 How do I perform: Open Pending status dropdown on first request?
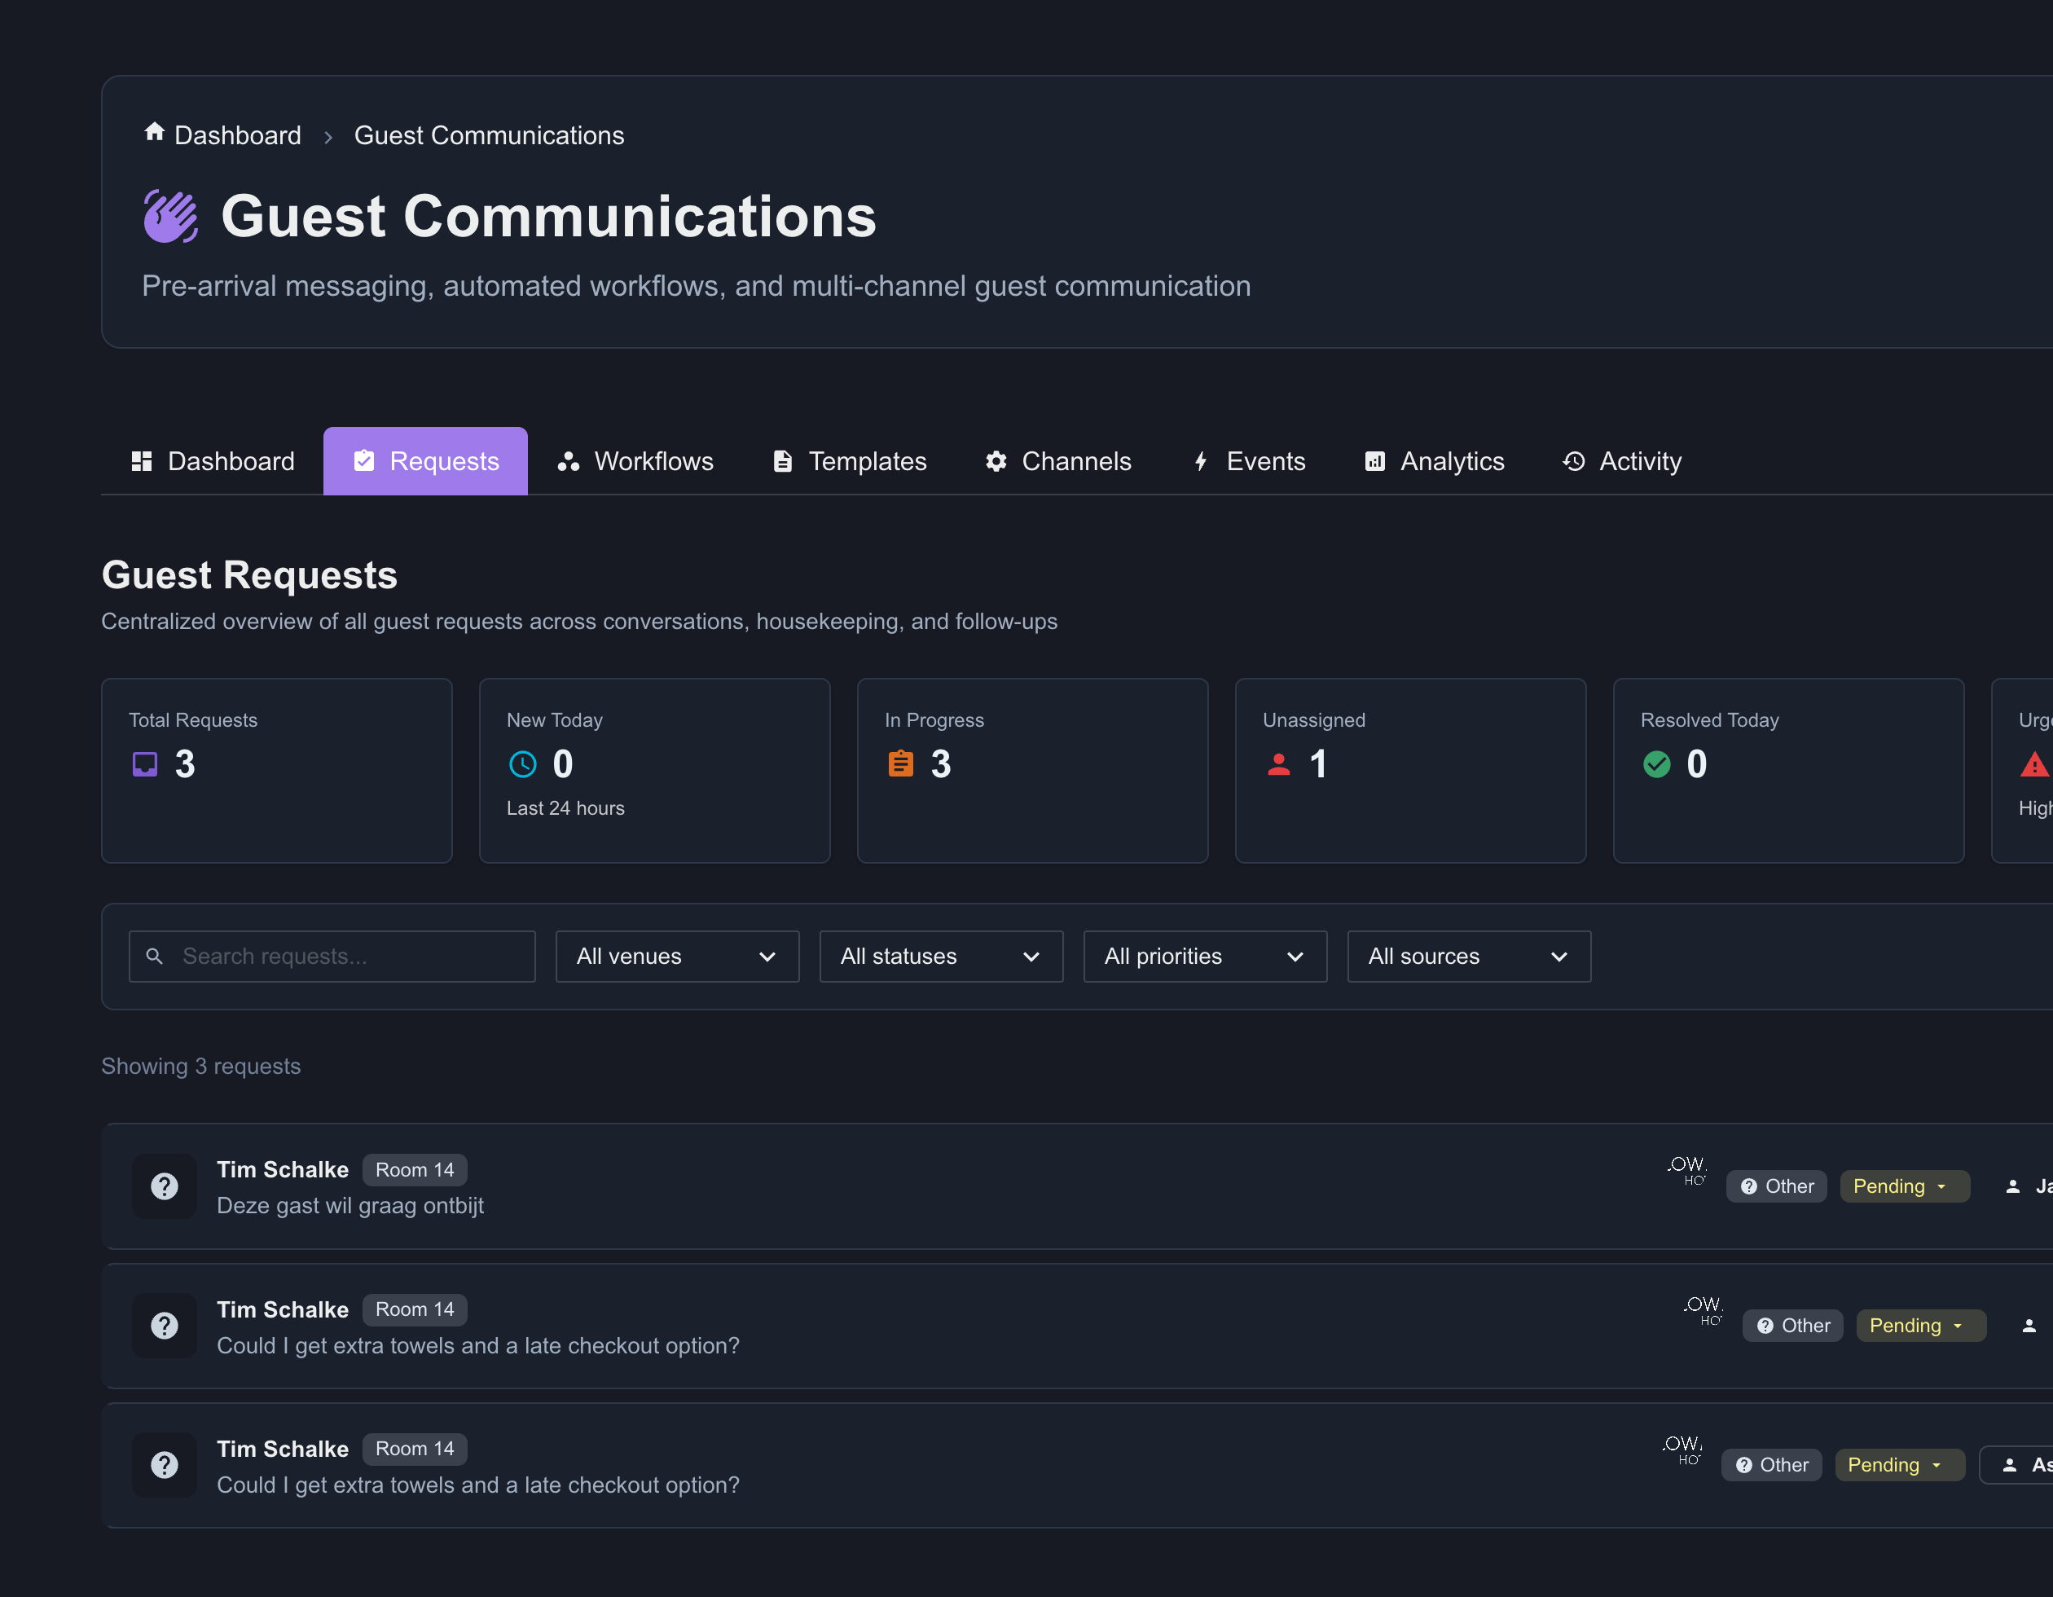[1904, 1186]
